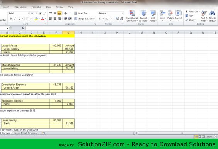Viewport: 218px width, 149px height.
Task: Open the Fill dropdown
Action: click(x=189, y=16)
